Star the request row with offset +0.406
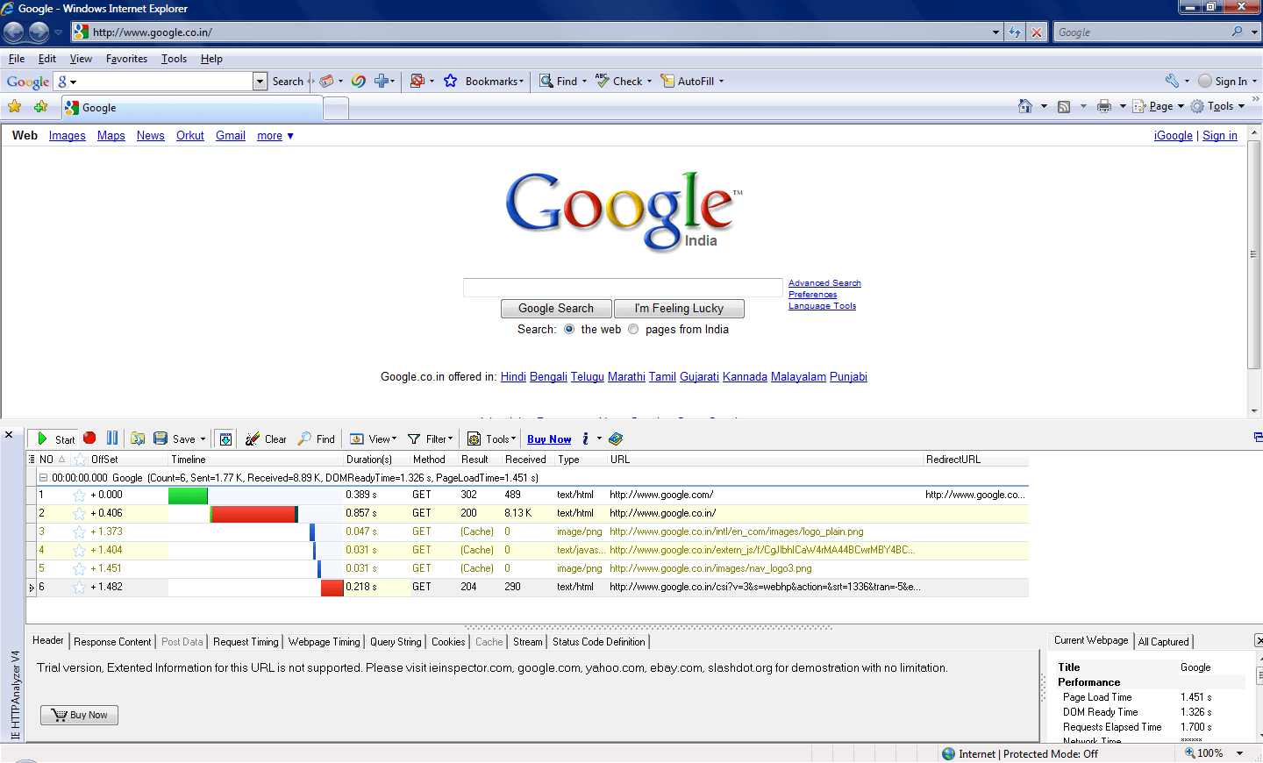Viewport: 1263px width, 763px height. click(x=80, y=514)
